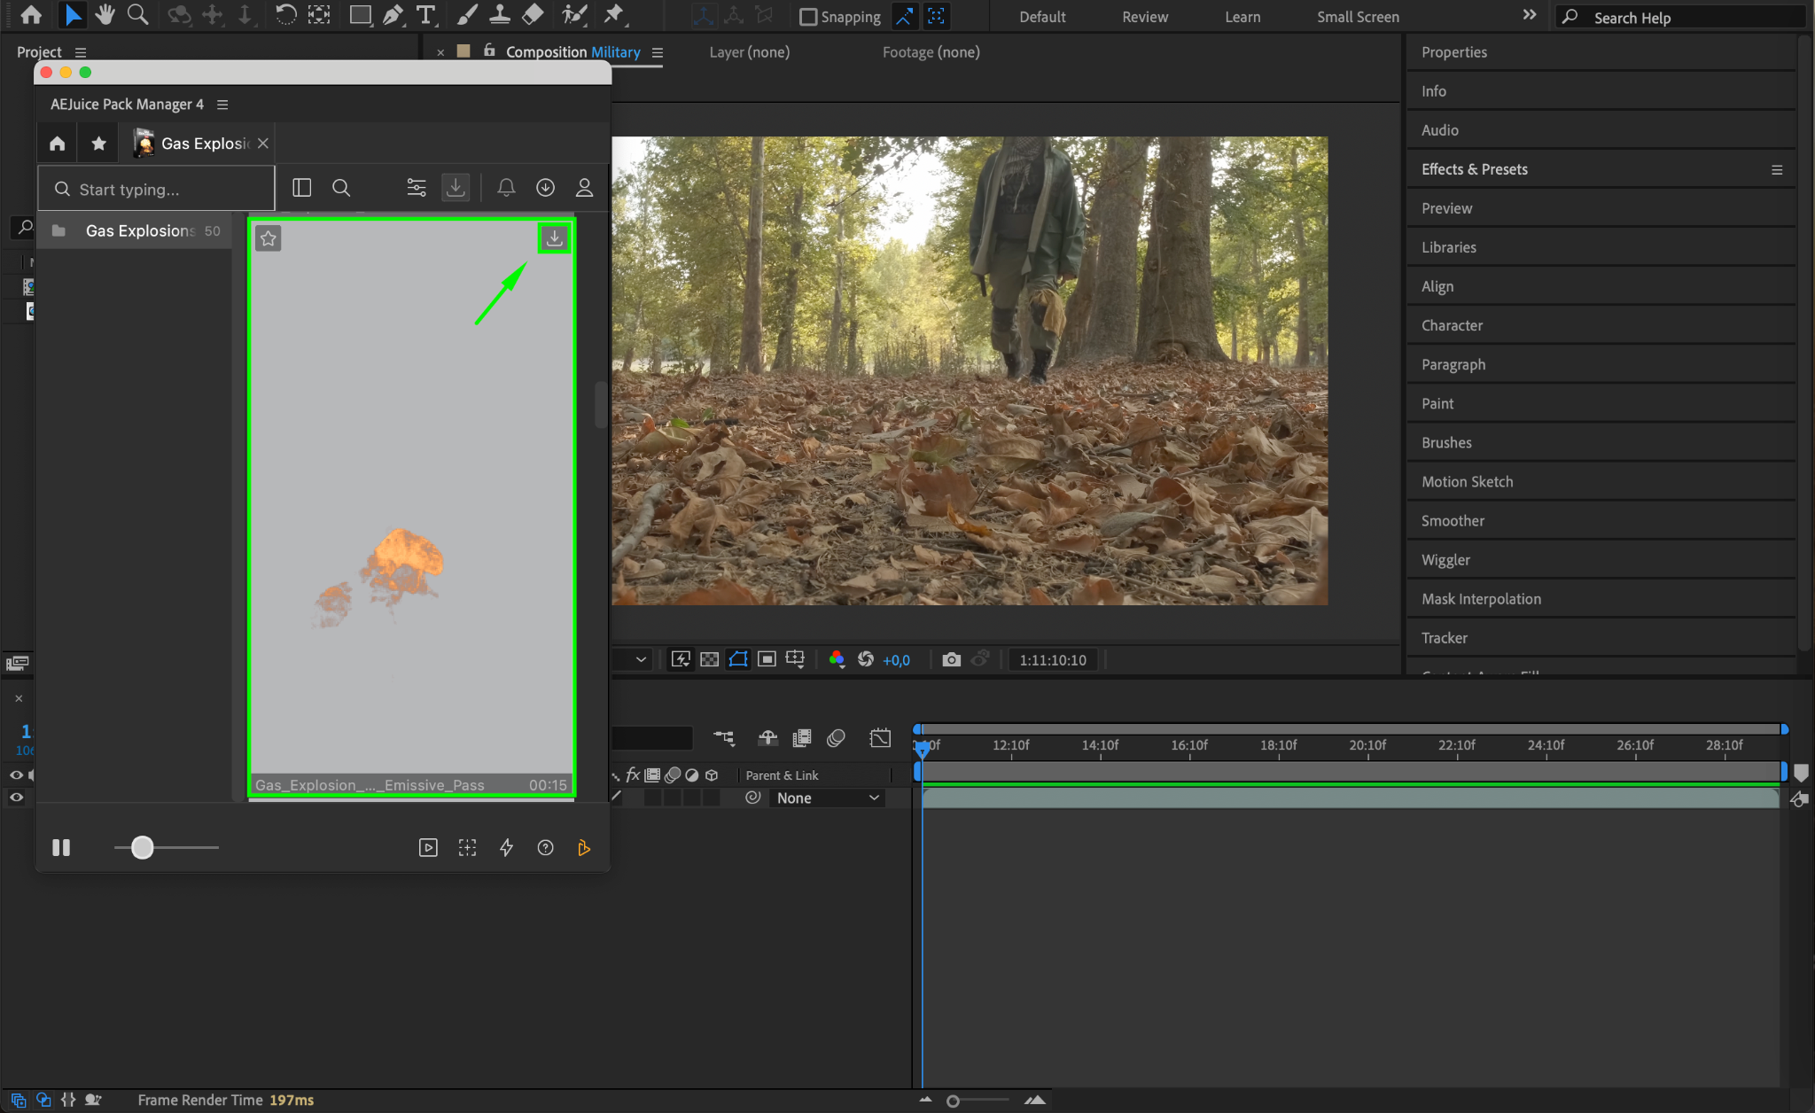Expand the workspace overflow chevrons
This screenshot has width=1815, height=1113.
[x=1530, y=15]
